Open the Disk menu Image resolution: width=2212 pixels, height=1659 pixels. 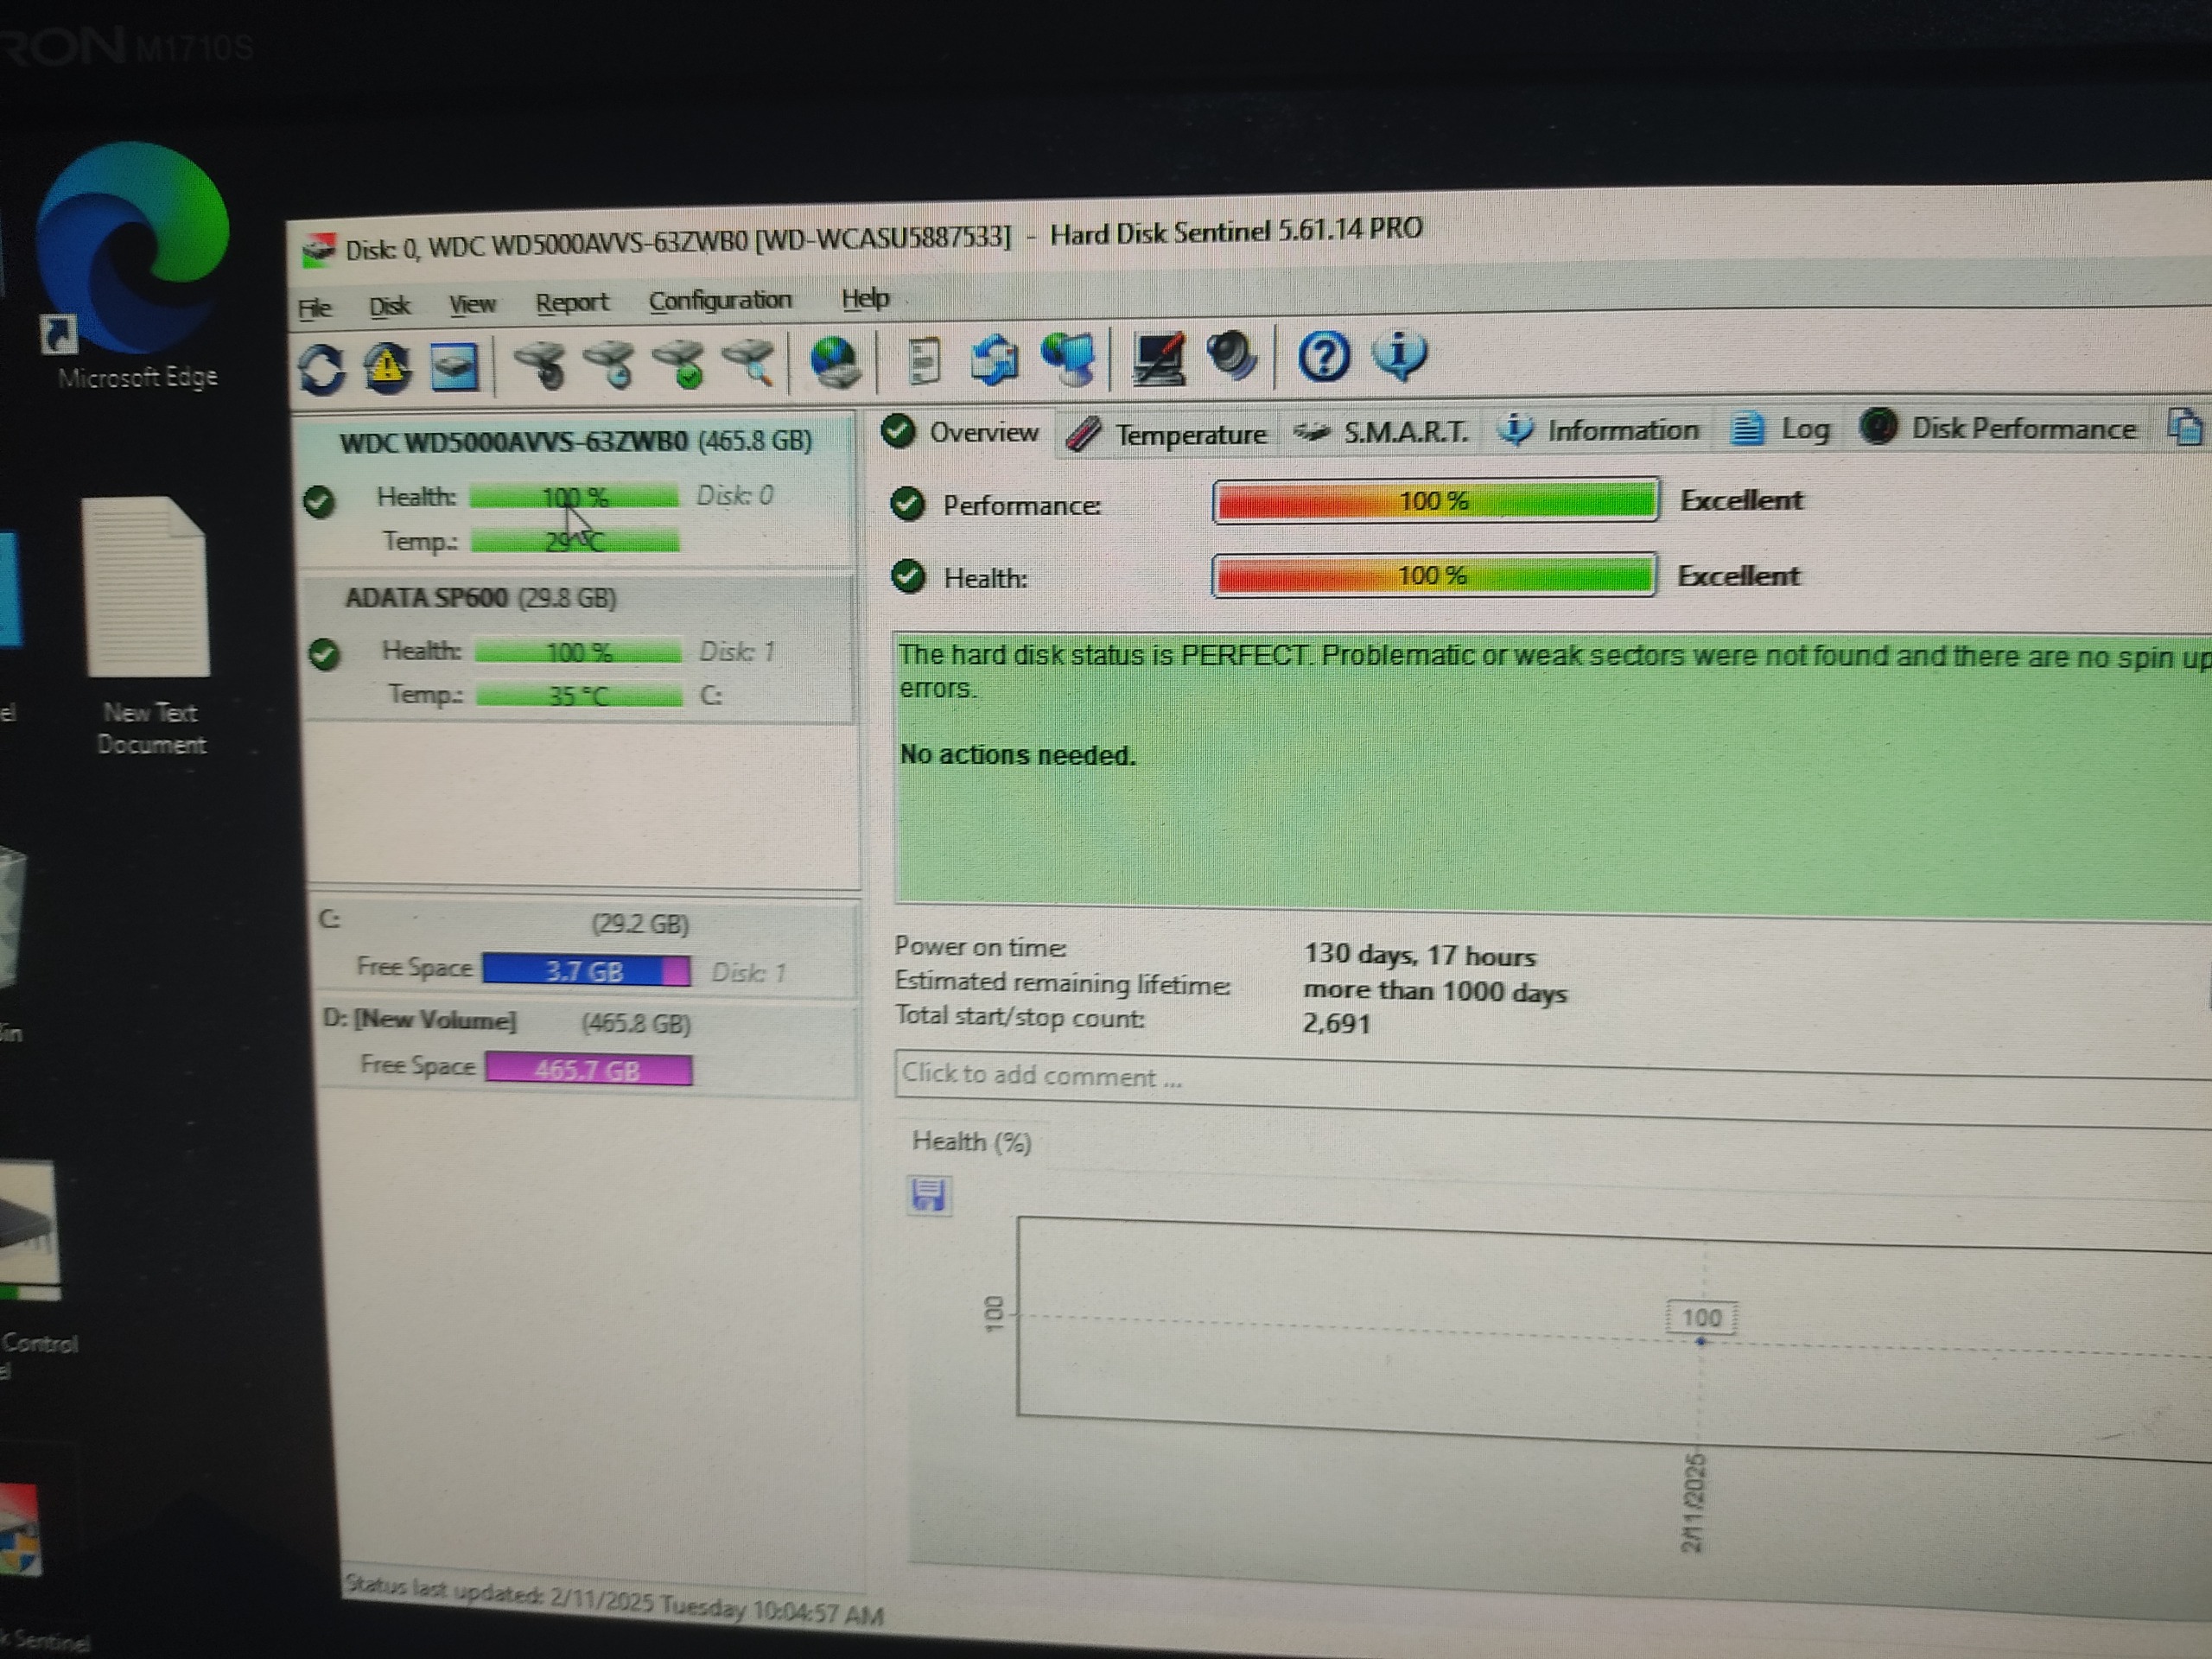[389, 305]
